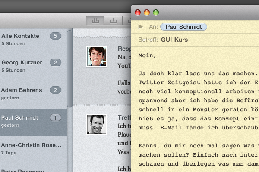
Task: Click the unread badge 5 beside Alle Kontakte
Action: tap(55, 36)
